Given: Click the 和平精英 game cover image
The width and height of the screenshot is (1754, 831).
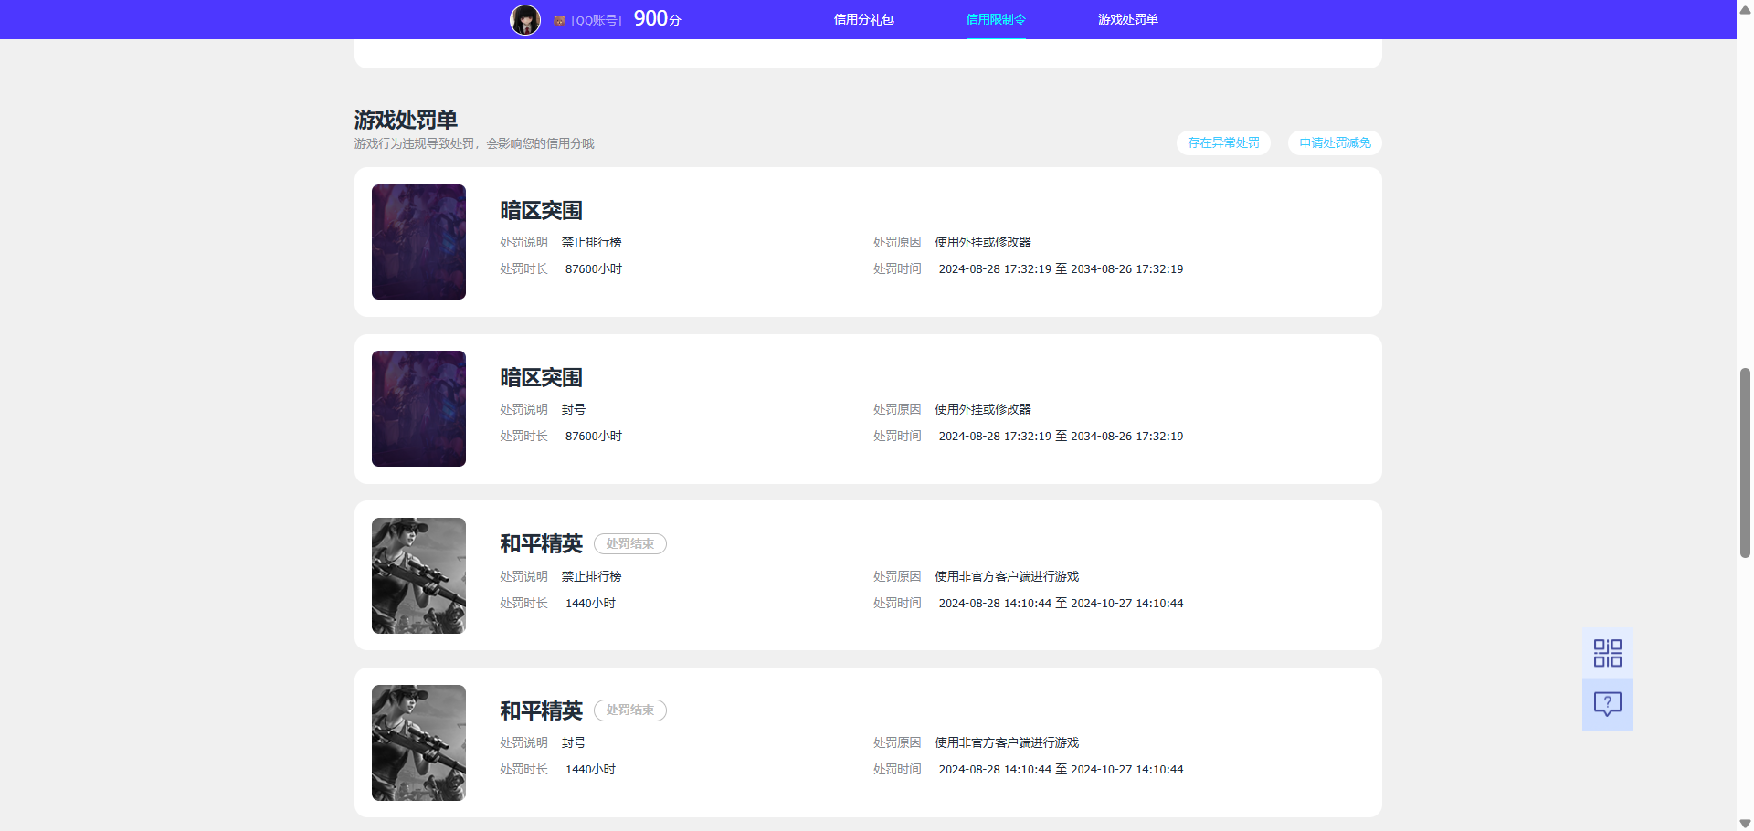Looking at the screenshot, I should click(x=418, y=575).
